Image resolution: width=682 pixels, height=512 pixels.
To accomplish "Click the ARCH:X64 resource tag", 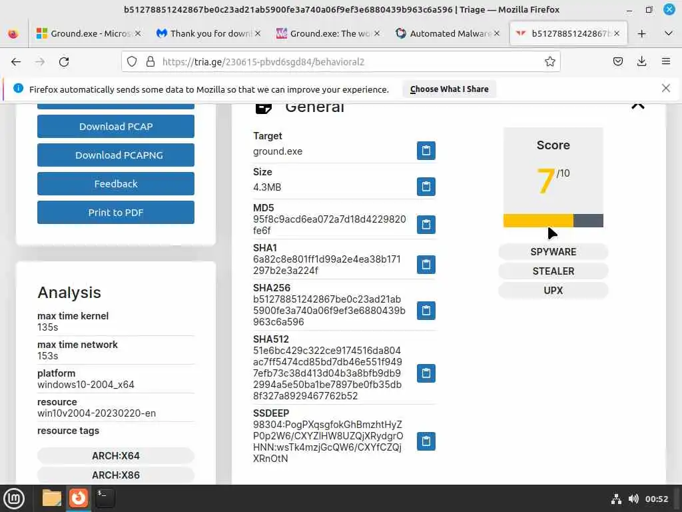I will click(x=116, y=456).
